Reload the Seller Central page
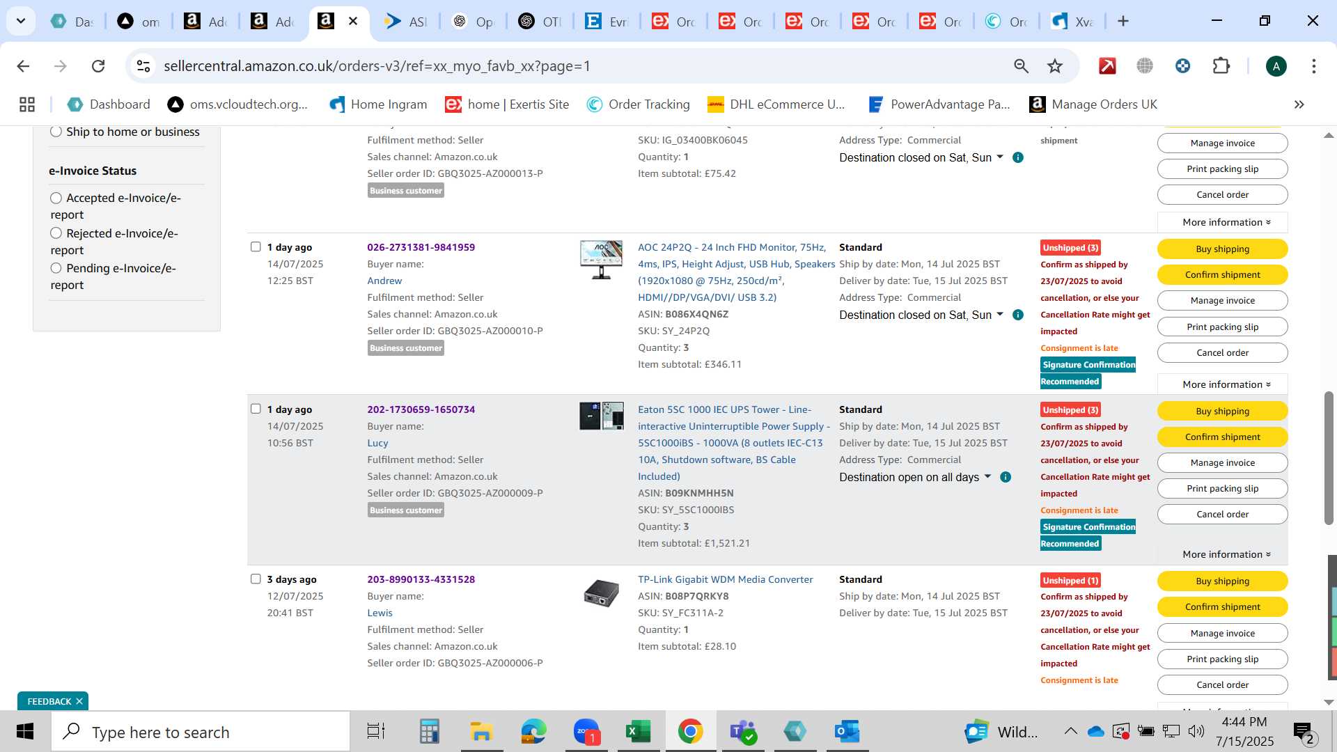Image resolution: width=1337 pixels, height=752 pixels. tap(98, 66)
